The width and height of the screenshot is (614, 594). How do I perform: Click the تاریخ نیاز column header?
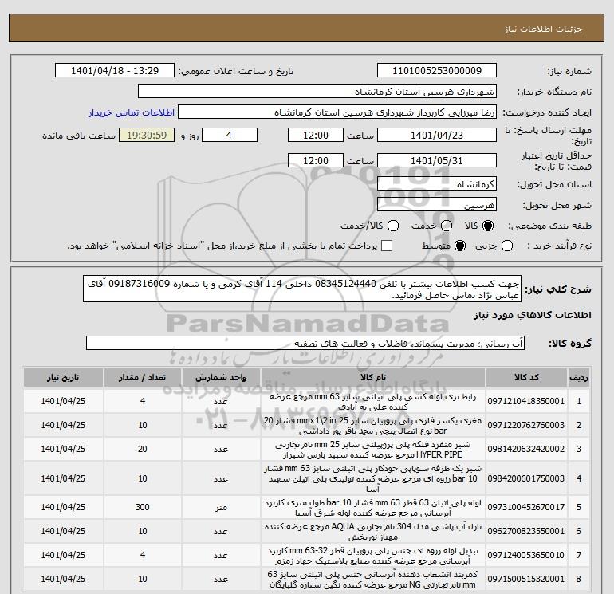coord(63,377)
